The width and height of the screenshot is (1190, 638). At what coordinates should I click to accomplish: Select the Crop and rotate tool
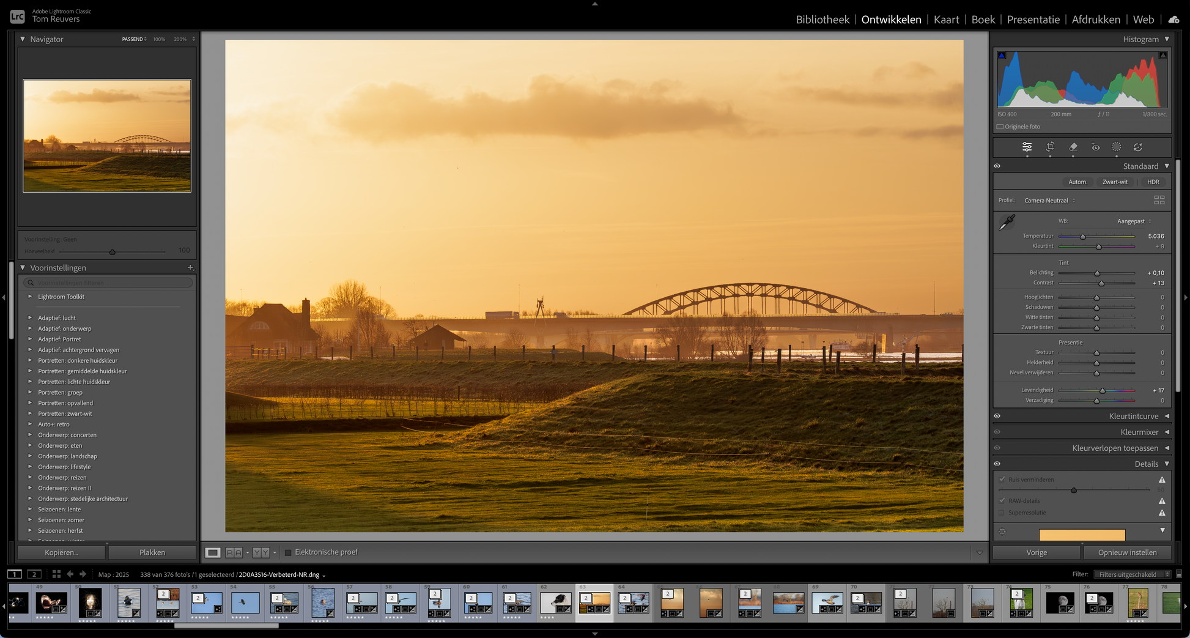[x=1050, y=147]
